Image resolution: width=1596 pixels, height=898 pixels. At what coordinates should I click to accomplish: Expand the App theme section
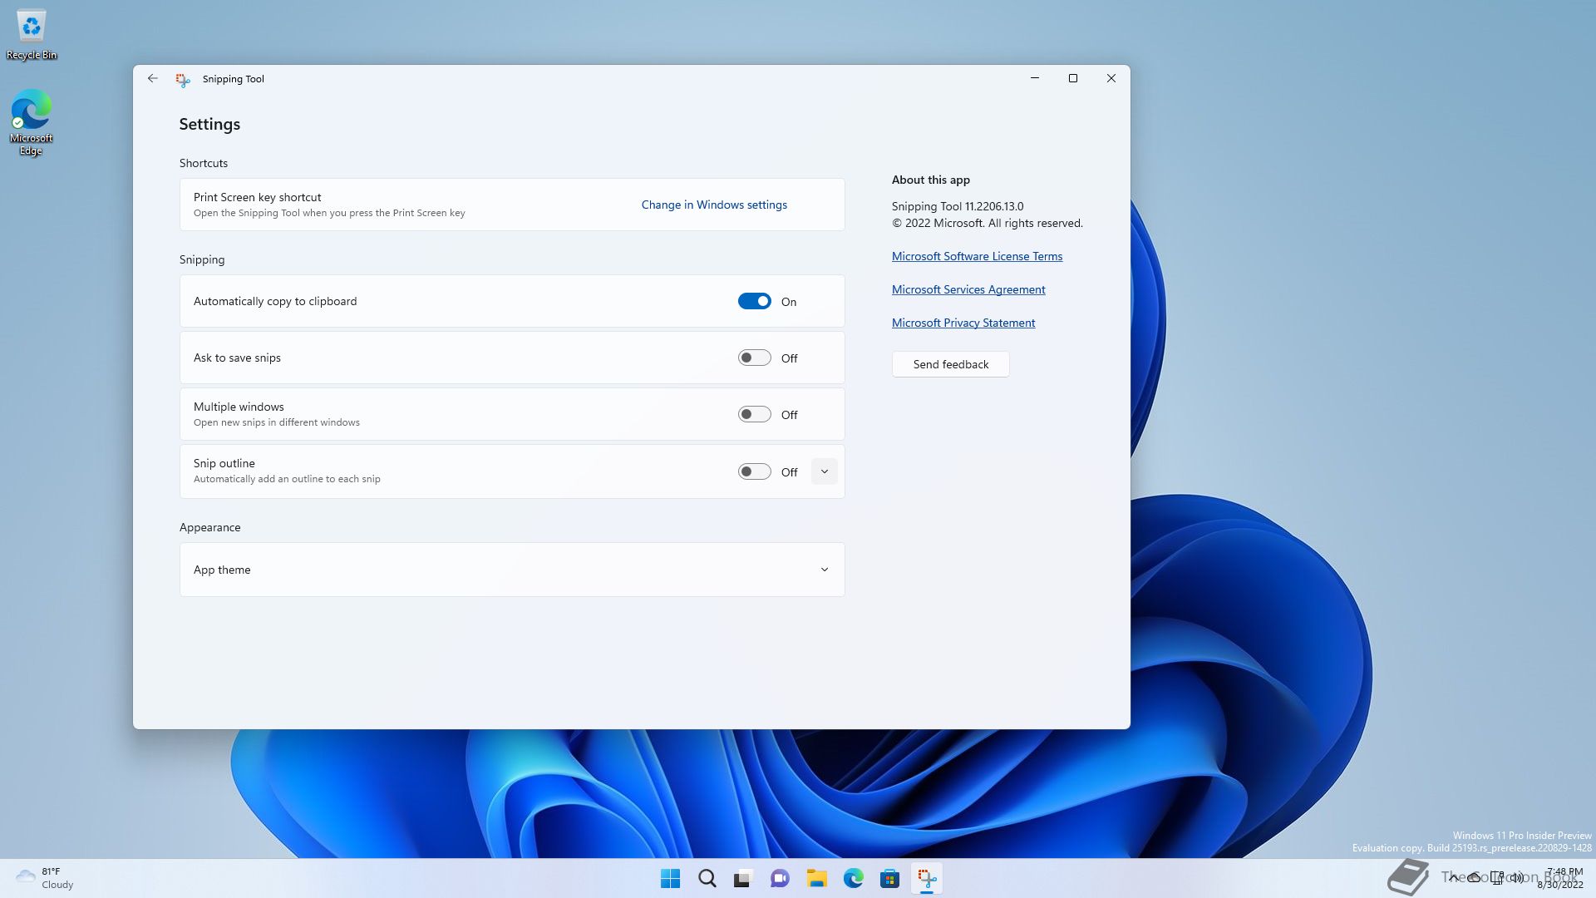[x=512, y=570]
